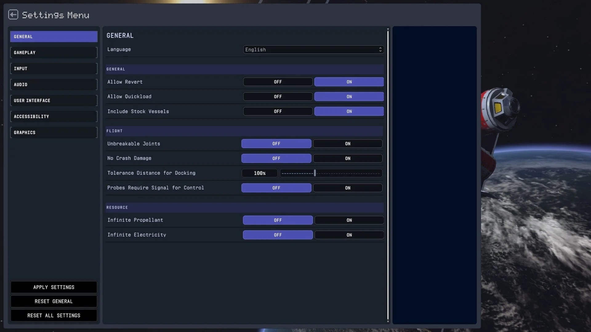591x332 pixels.
Task: Disable Allow Quickload
Action: [x=277, y=96]
